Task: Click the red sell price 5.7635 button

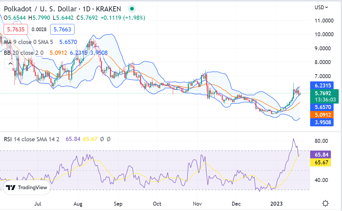Action: (16, 29)
